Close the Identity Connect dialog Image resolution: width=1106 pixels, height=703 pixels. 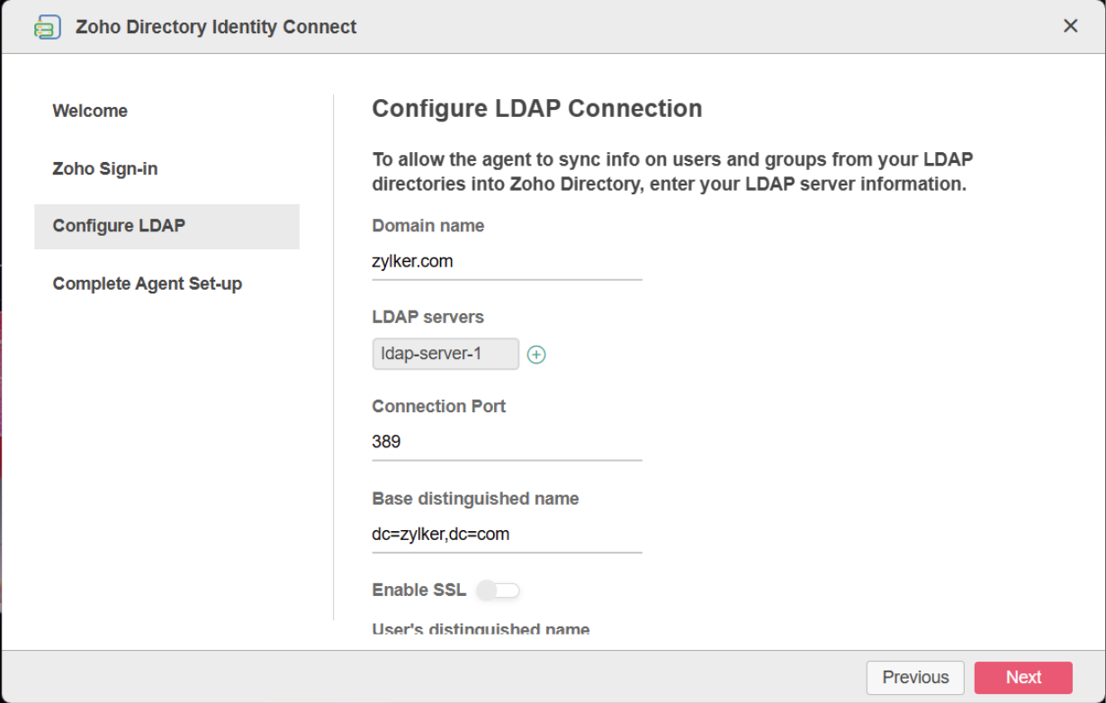coord(1070,26)
